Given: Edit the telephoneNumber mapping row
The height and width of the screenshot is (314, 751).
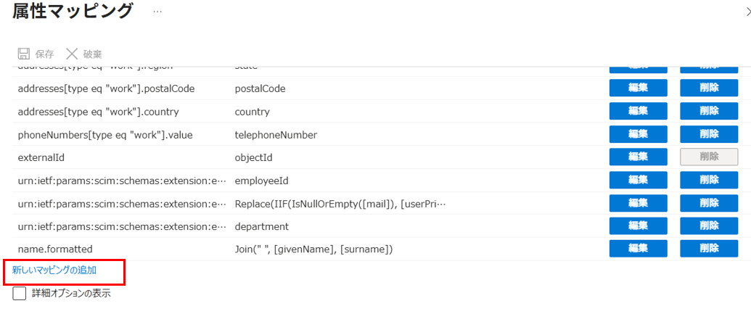Looking at the screenshot, I should [638, 134].
